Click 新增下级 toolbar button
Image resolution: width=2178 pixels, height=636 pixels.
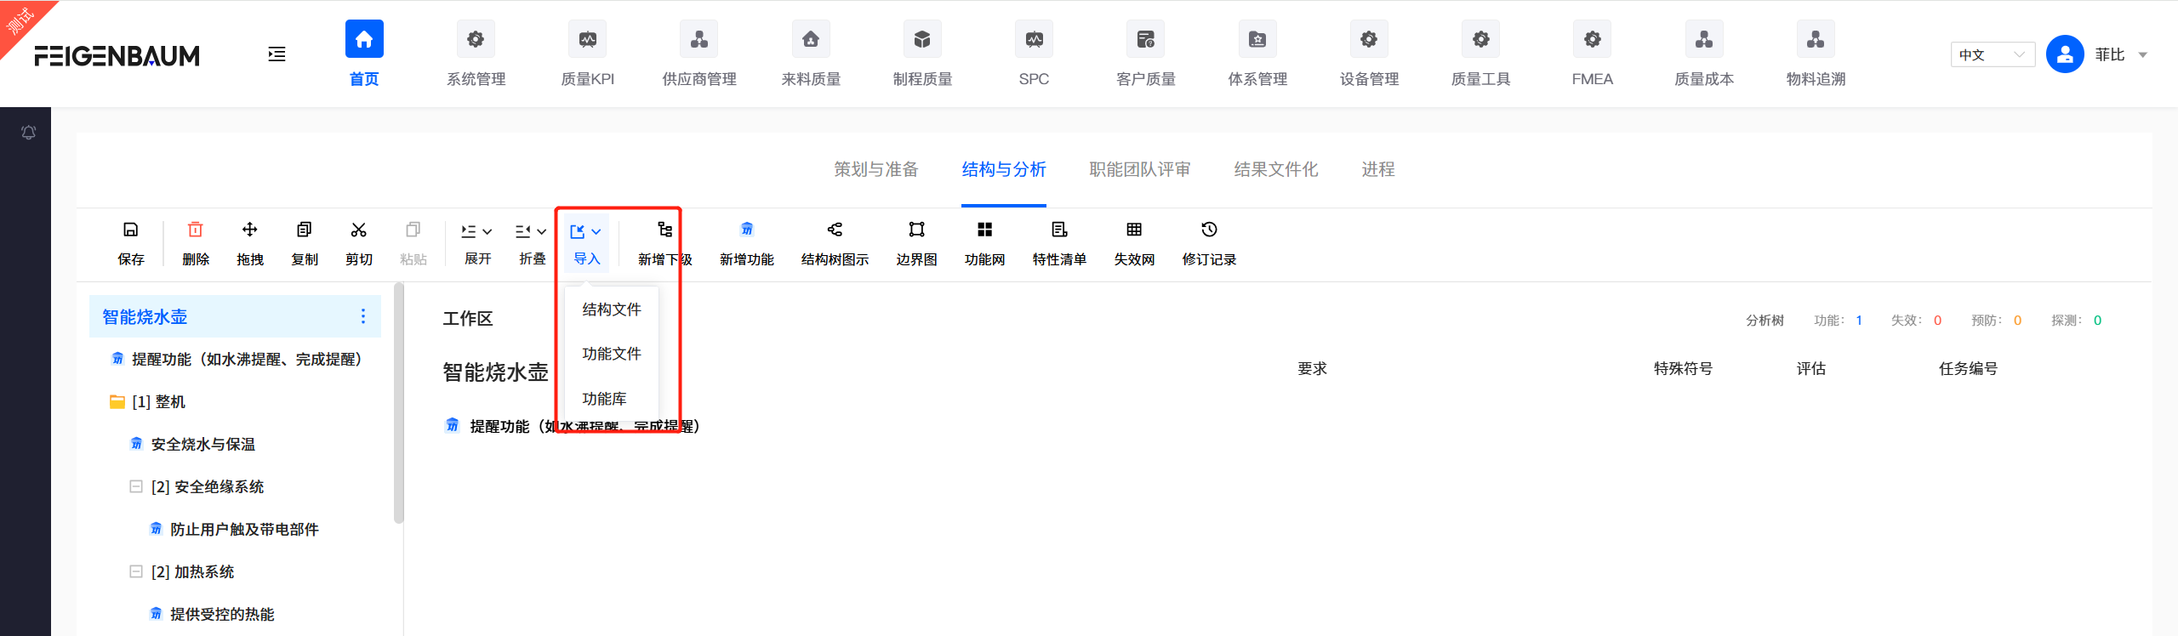[x=665, y=243]
